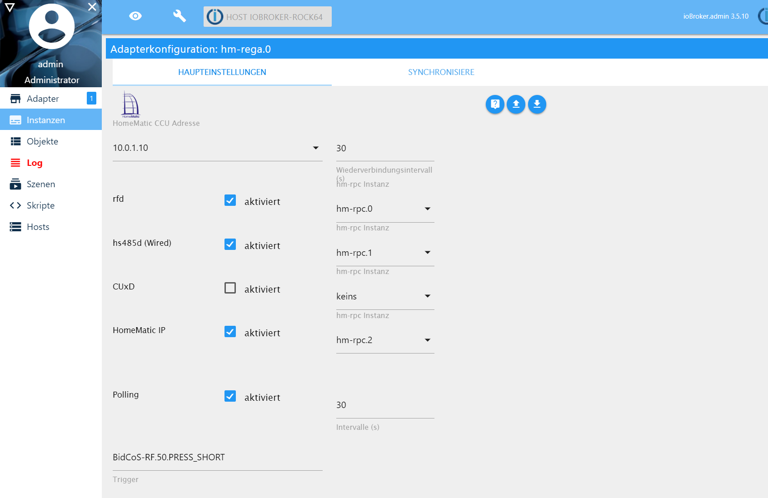Click the ioBroker.admin 3.5.10 version text
Image resolution: width=768 pixels, height=498 pixels.
(716, 16)
